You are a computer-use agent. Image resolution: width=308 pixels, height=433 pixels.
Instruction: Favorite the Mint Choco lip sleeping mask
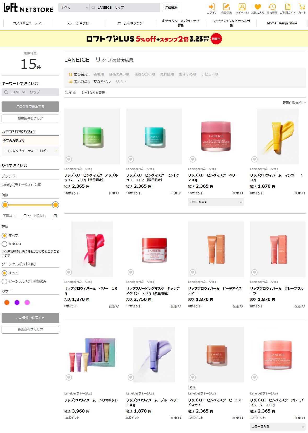point(131,159)
